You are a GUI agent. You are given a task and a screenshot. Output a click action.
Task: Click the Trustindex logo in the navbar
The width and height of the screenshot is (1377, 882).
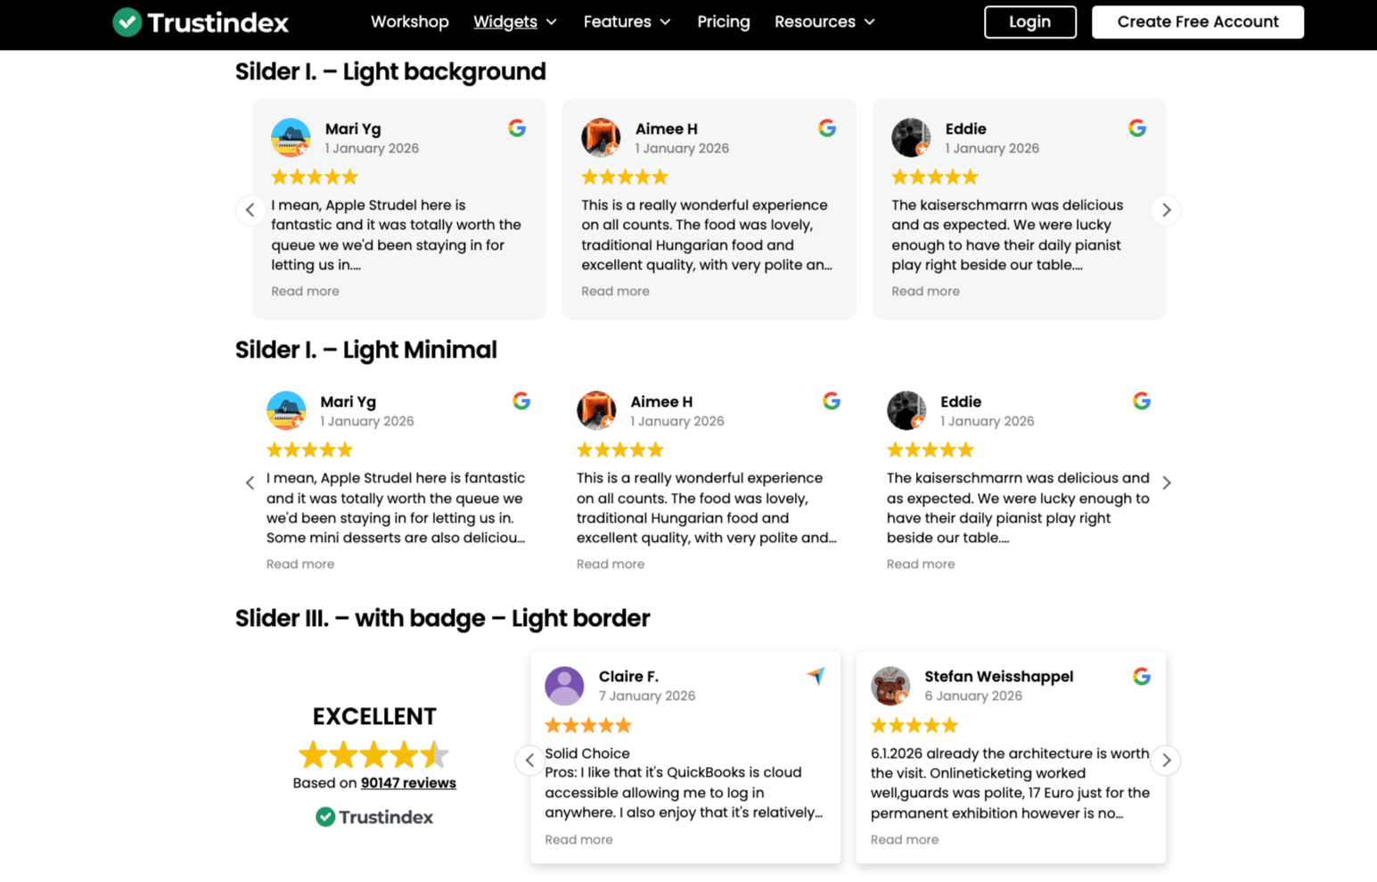tap(200, 22)
